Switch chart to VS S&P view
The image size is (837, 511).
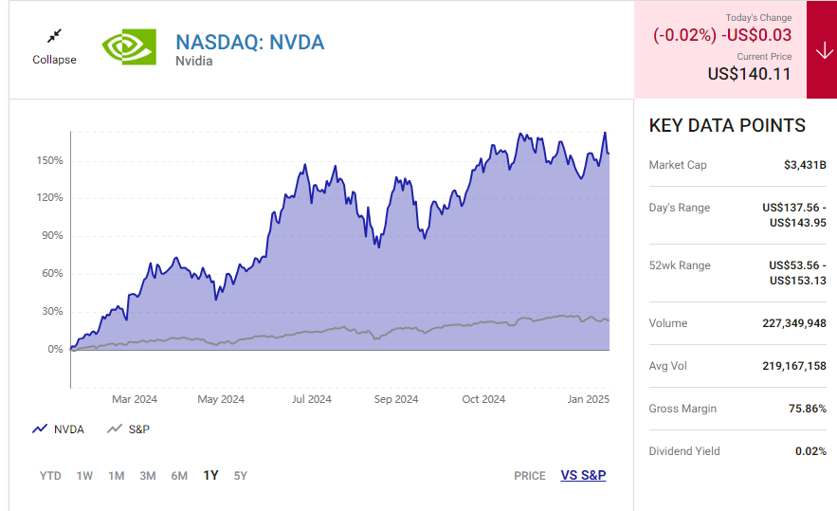tap(583, 475)
